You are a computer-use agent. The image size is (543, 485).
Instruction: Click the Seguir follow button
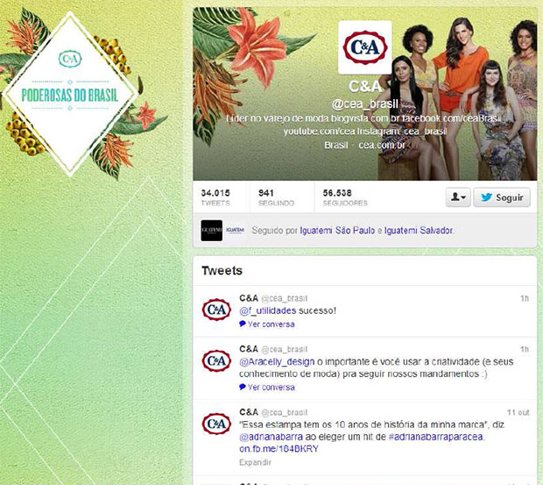pos(502,197)
